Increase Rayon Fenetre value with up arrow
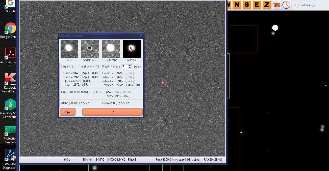 click(x=130, y=65)
